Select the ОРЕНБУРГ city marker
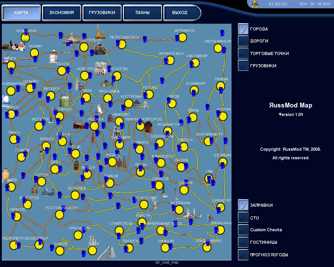 point(221,208)
